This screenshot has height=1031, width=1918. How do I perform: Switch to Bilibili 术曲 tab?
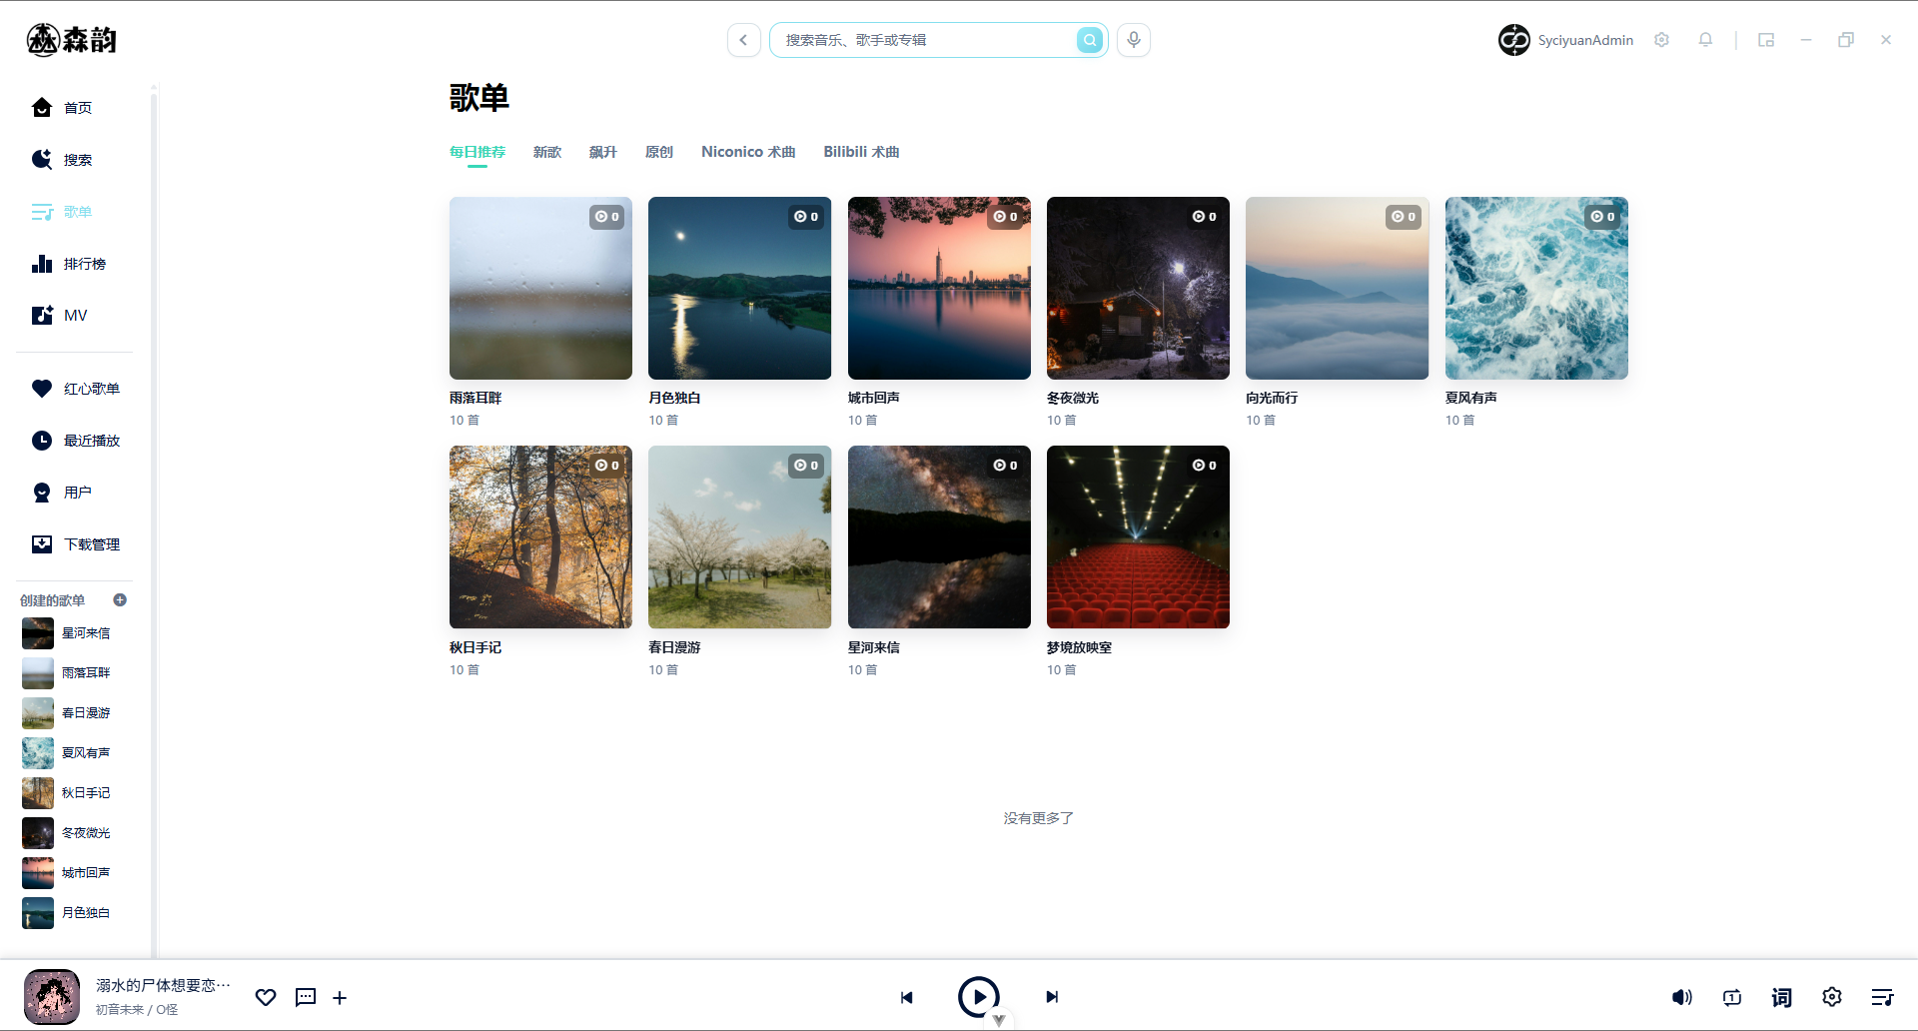click(861, 152)
